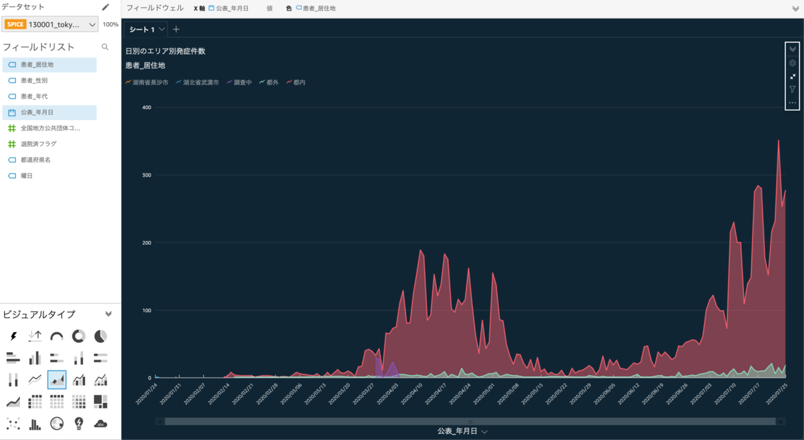Select the tree map visual type

[100, 401]
